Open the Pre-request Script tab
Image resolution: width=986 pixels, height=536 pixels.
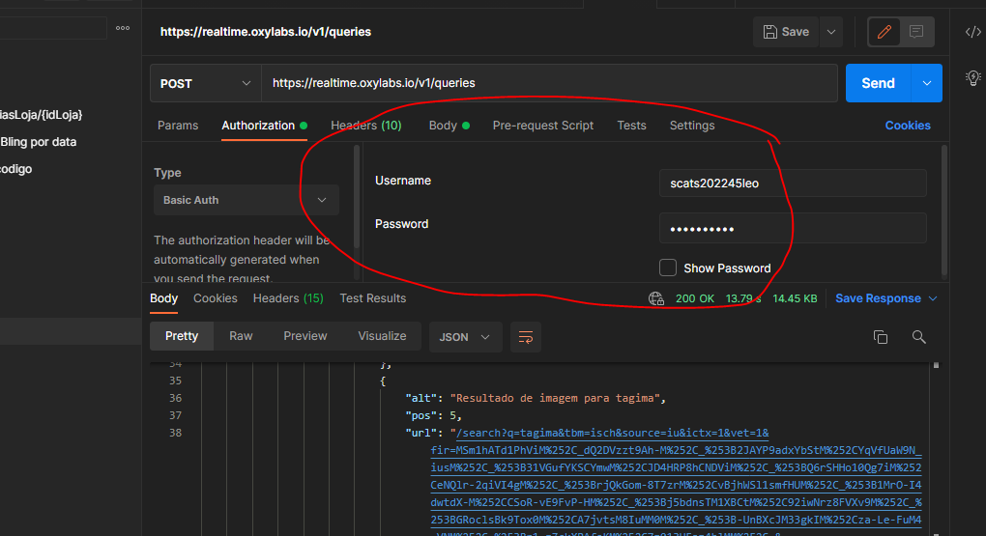(x=543, y=126)
